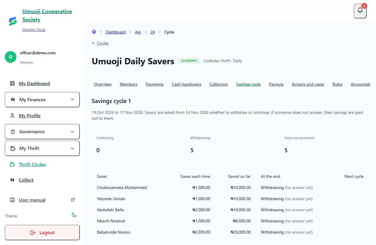Click the RUNNING status badge
The image size is (376, 245).
[x=189, y=61]
